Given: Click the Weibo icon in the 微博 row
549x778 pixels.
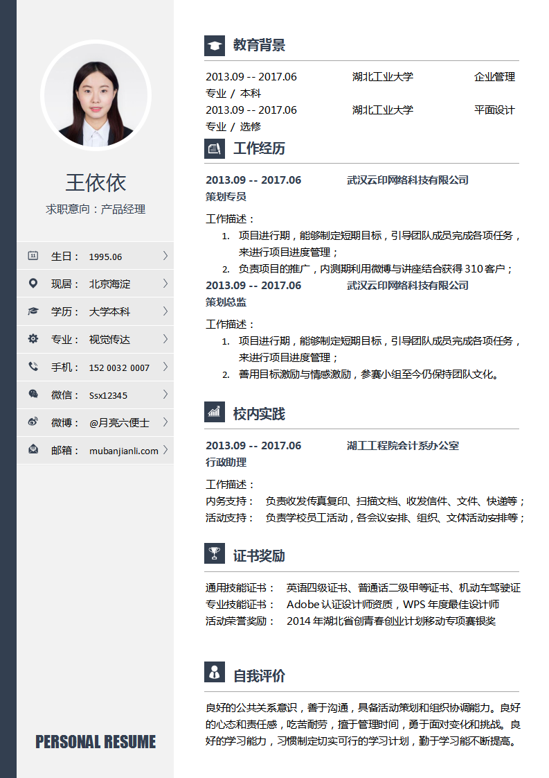Looking at the screenshot, I should pos(33,422).
